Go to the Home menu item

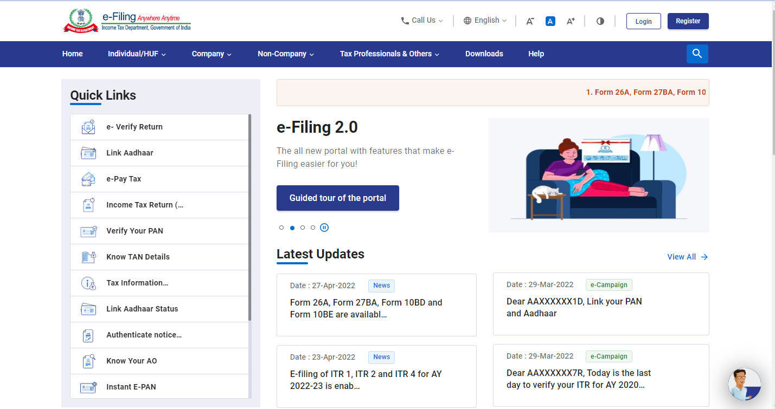coord(73,54)
